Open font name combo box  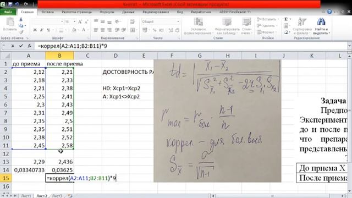click(x=47, y=22)
